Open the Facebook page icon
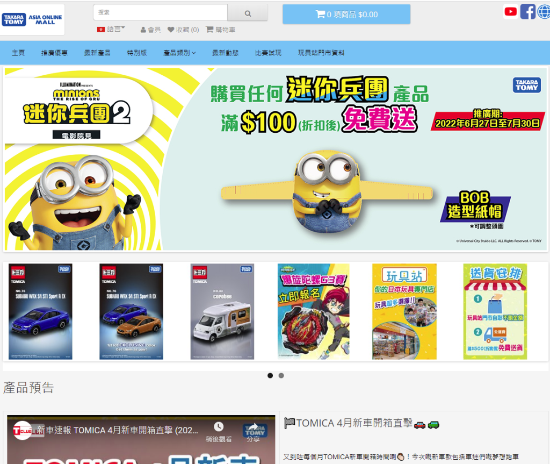The width and height of the screenshot is (550, 464). coord(527,12)
